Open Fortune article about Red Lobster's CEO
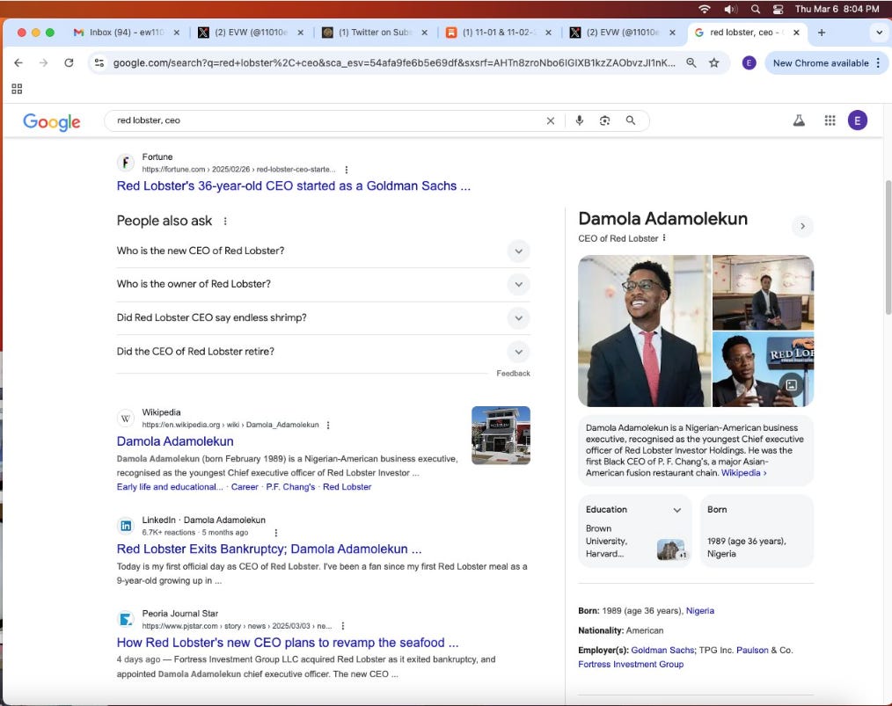Viewport: 892px width, 706px height. click(x=294, y=186)
